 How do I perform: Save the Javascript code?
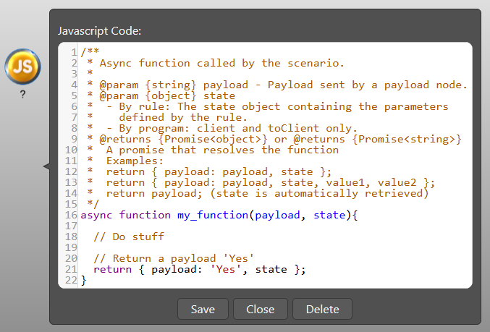click(203, 309)
